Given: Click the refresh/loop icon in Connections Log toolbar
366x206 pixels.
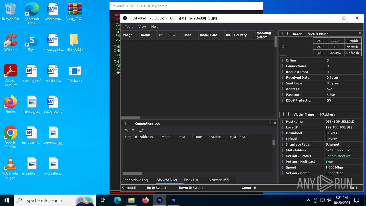Looking at the screenshot, I should [x=141, y=130].
